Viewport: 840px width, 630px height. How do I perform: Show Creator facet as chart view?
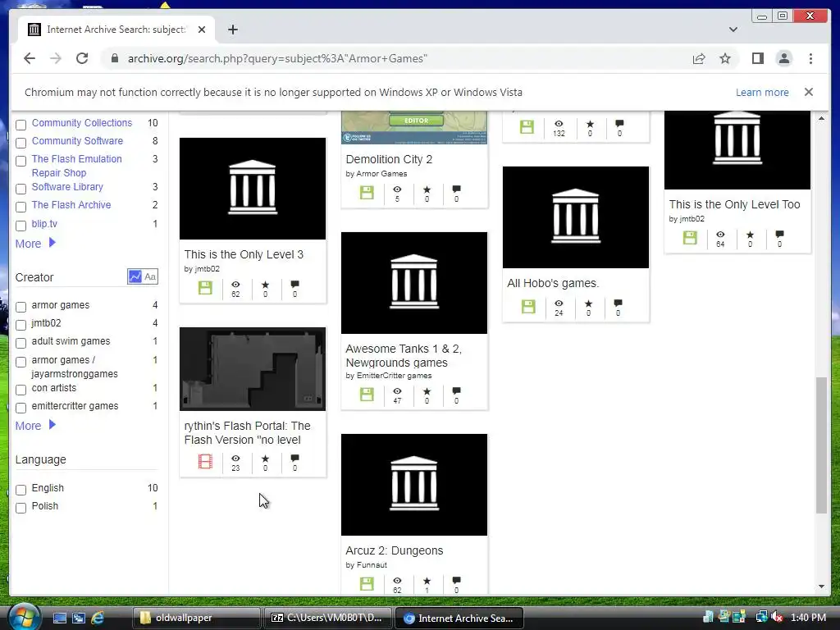click(x=135, y=276)
